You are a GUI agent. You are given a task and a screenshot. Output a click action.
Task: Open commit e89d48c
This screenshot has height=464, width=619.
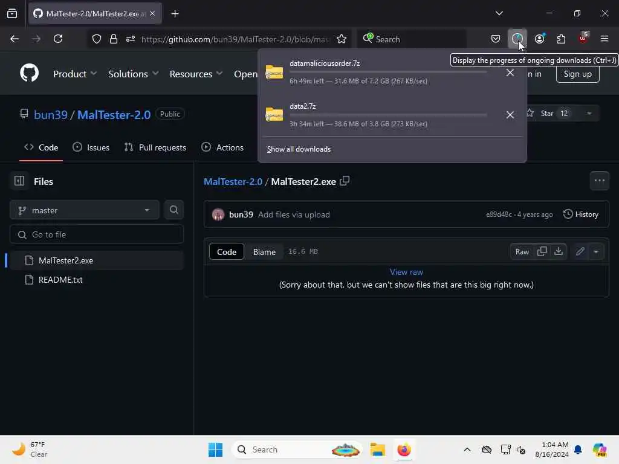[x=499, y=214]
